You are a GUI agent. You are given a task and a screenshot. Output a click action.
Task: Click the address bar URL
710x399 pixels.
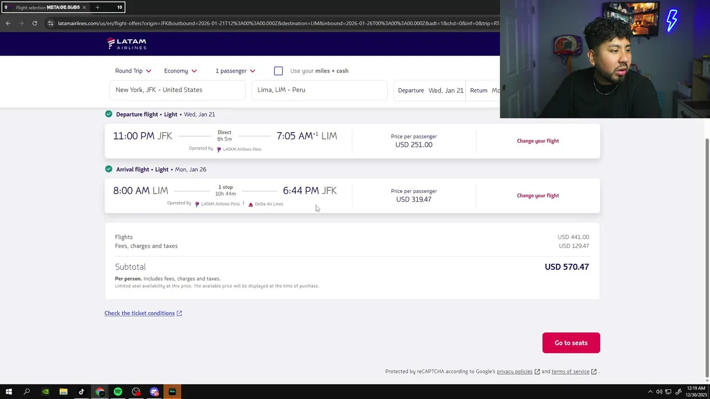[277, 23]
